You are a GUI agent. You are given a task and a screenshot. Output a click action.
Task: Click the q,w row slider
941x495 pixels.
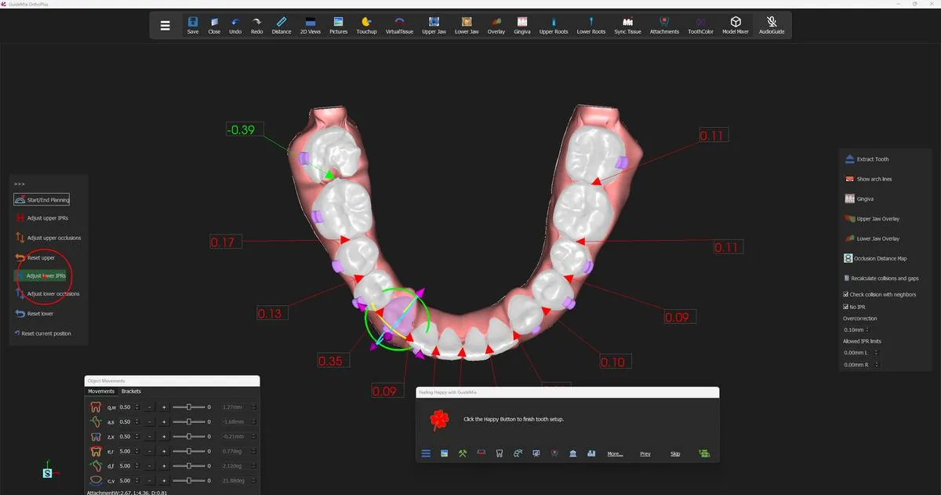188,407
